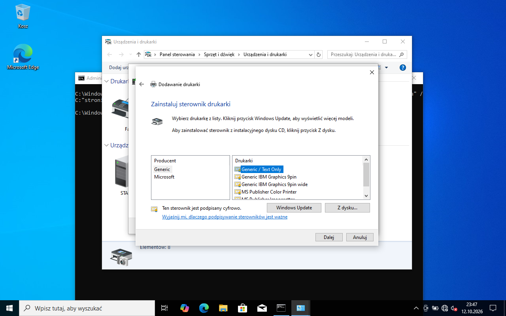
Task: Expand the address bar history dropdown
Action: 310,55
